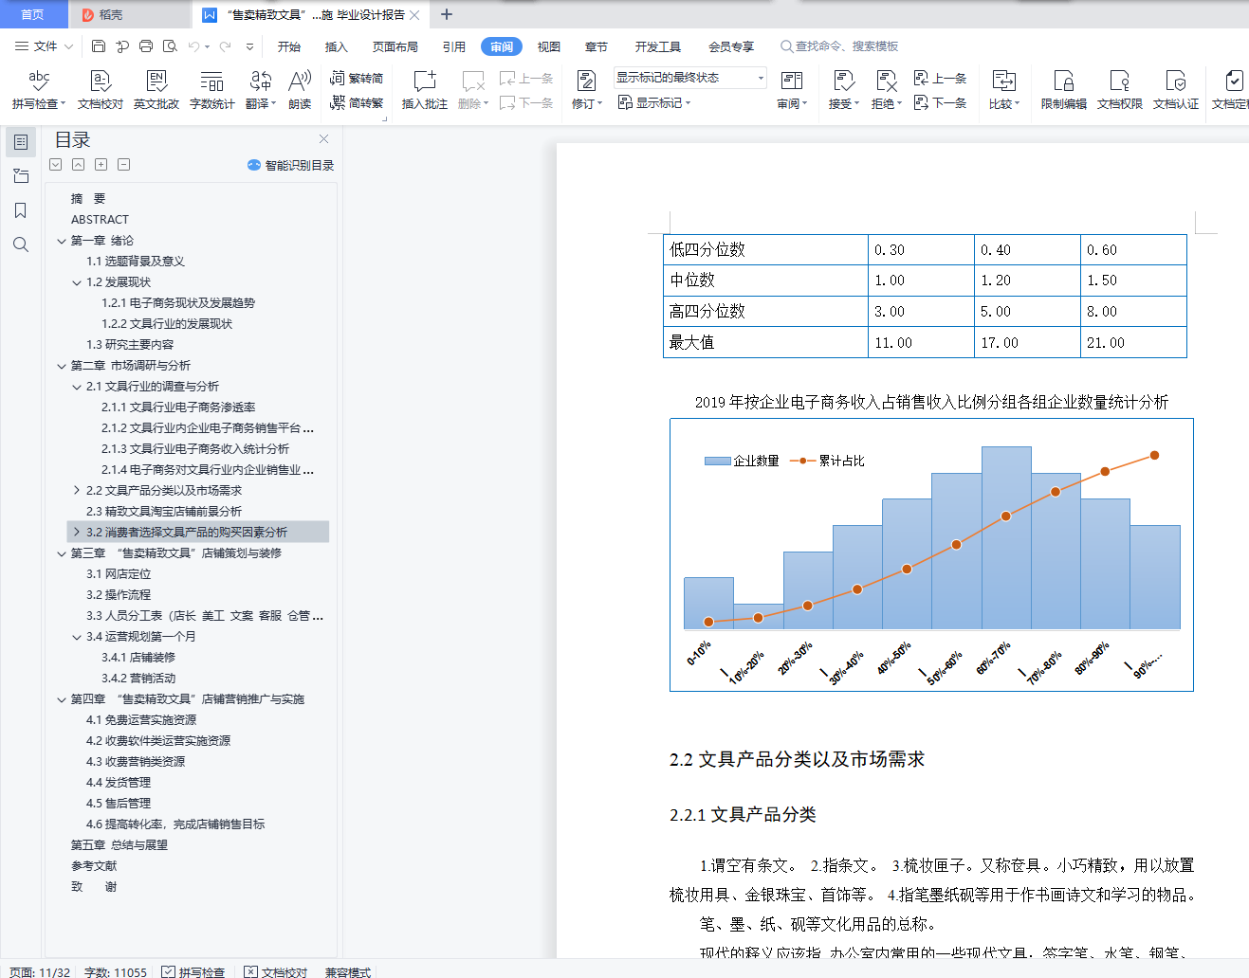Open a new tab with the plus button
This screenshot has width=1249, height=978.
(447, 14)
